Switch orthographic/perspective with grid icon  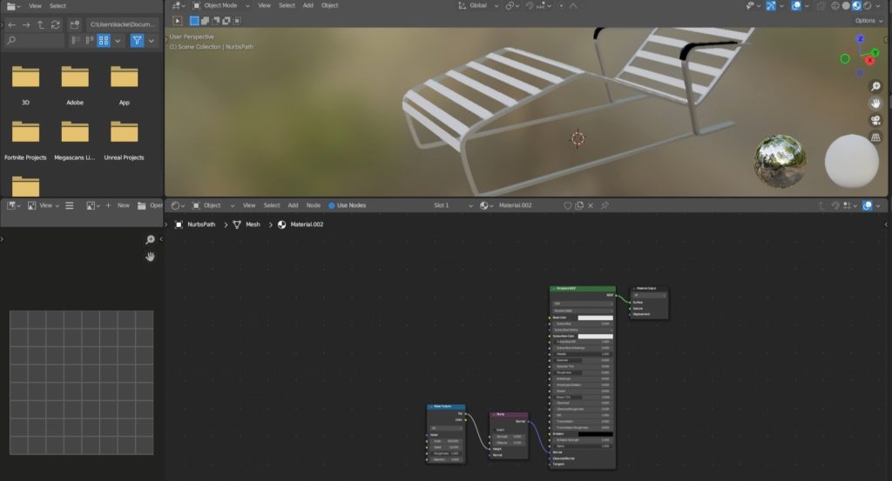875,137
